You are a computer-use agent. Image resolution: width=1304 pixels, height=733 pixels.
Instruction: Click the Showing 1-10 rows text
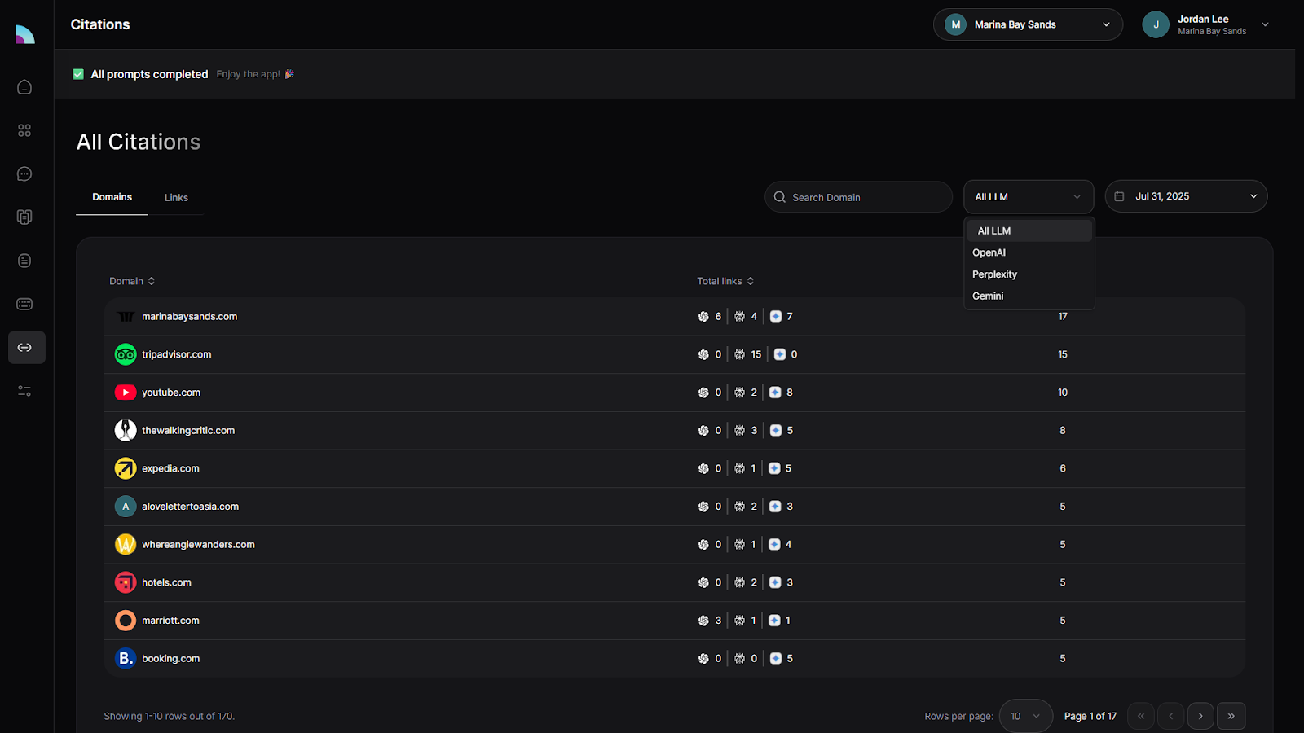point(169,716)
